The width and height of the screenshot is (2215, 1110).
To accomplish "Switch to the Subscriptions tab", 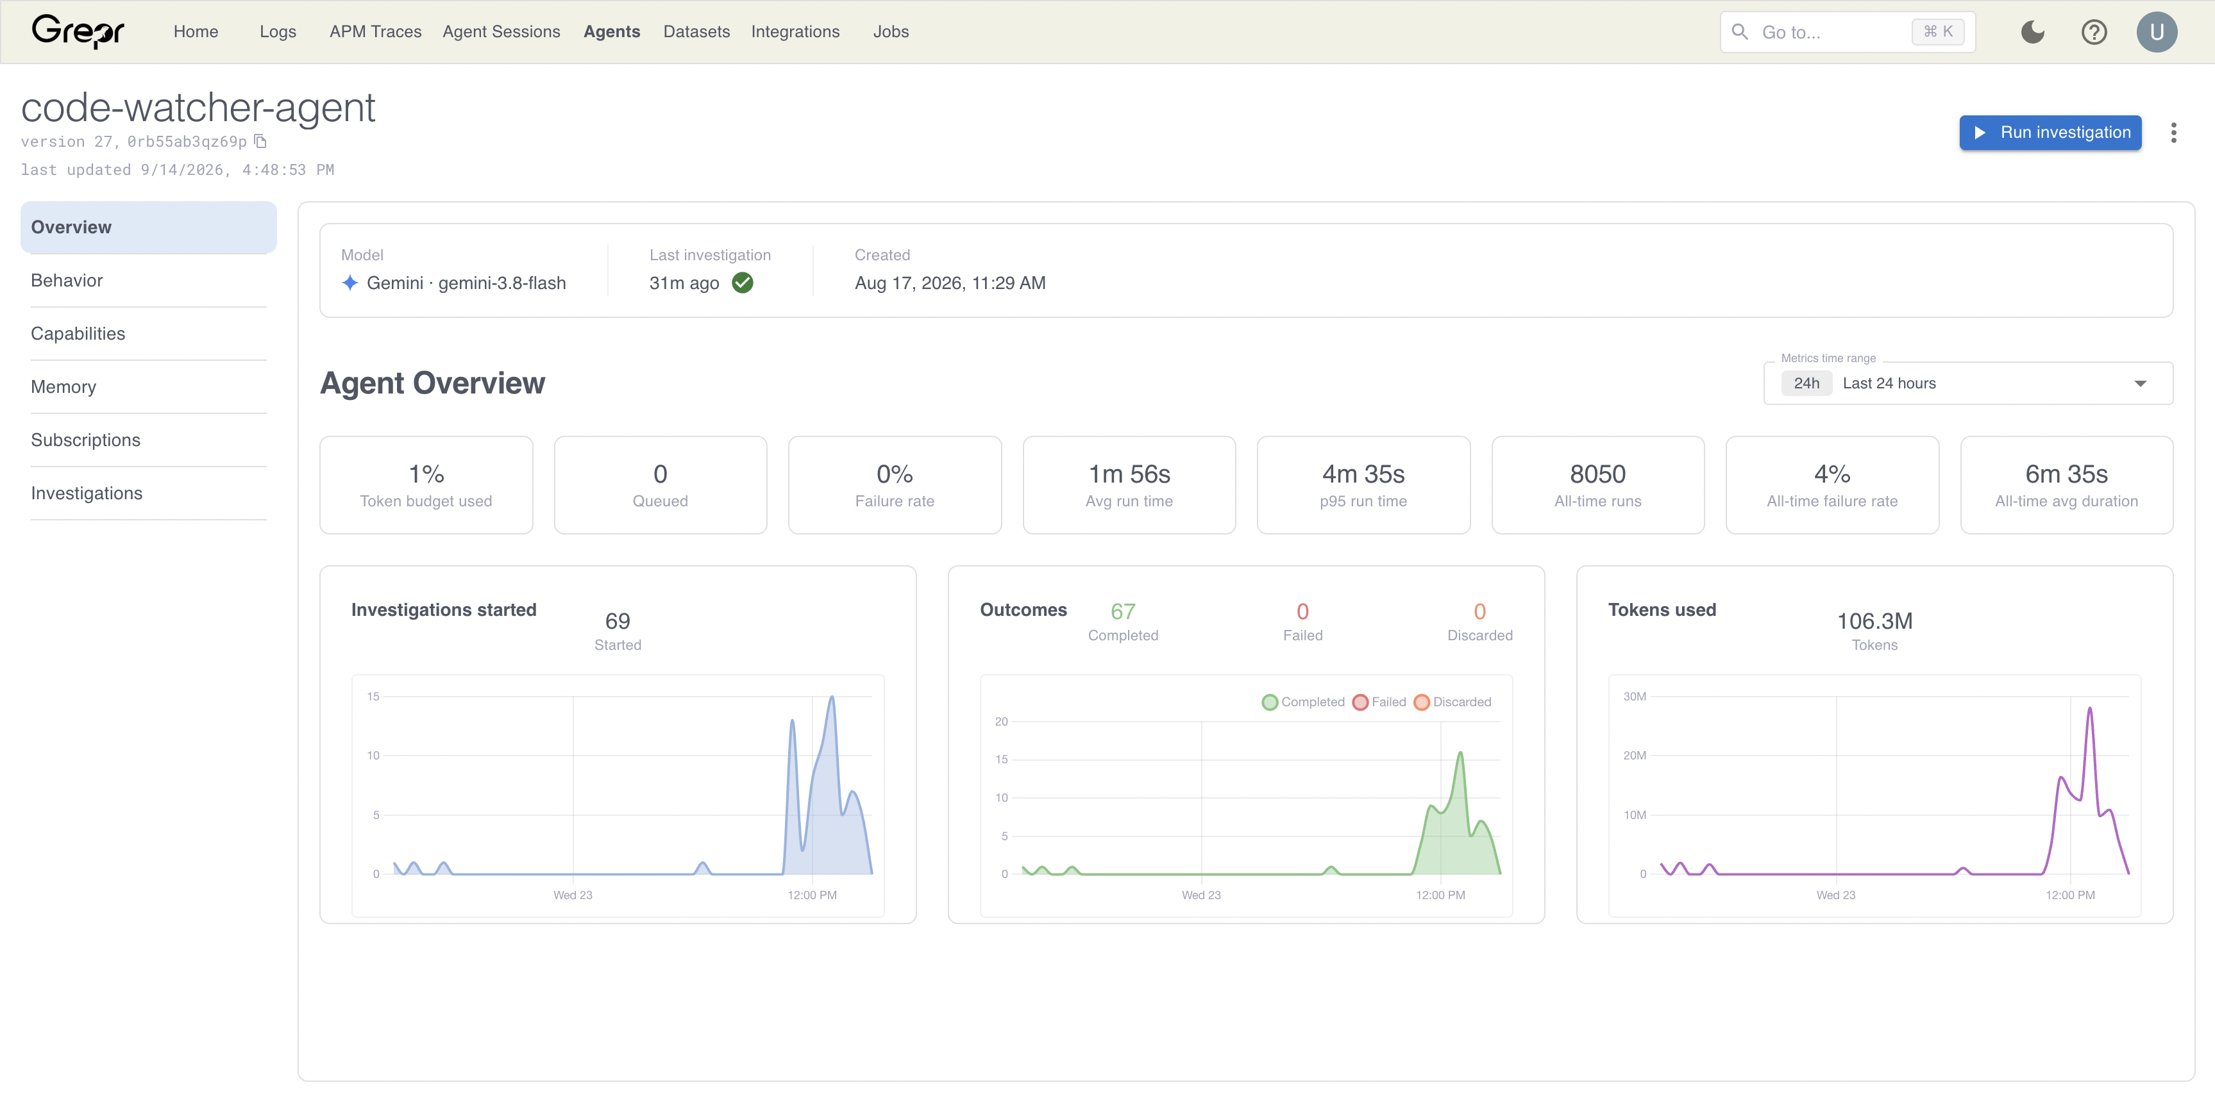I will [149, 440].
